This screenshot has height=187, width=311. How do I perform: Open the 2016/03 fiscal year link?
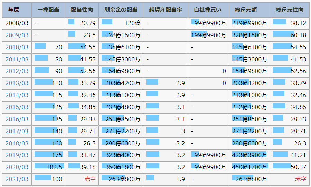17,119
